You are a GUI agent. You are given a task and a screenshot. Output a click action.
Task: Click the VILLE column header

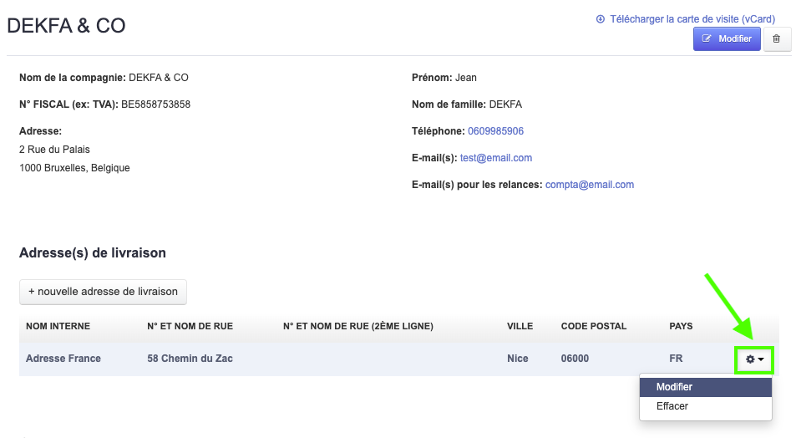click(x=521, y=326)
